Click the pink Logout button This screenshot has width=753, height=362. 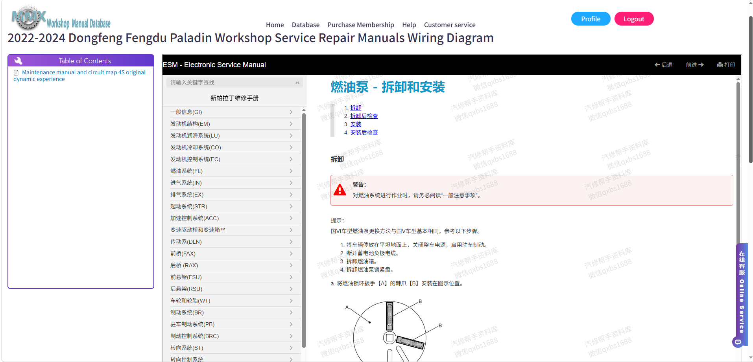click(x=634, y=19)
